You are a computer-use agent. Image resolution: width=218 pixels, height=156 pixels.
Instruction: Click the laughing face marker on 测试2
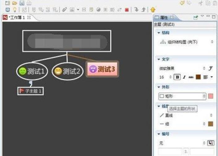point(58,71)
